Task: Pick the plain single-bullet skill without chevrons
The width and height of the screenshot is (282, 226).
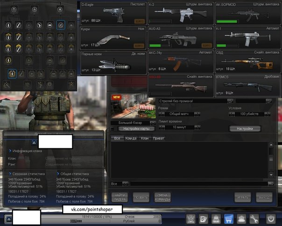Action: (8, 25)
